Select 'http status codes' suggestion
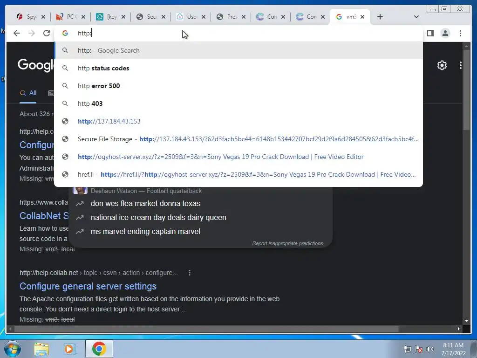 tap(238, 68)
